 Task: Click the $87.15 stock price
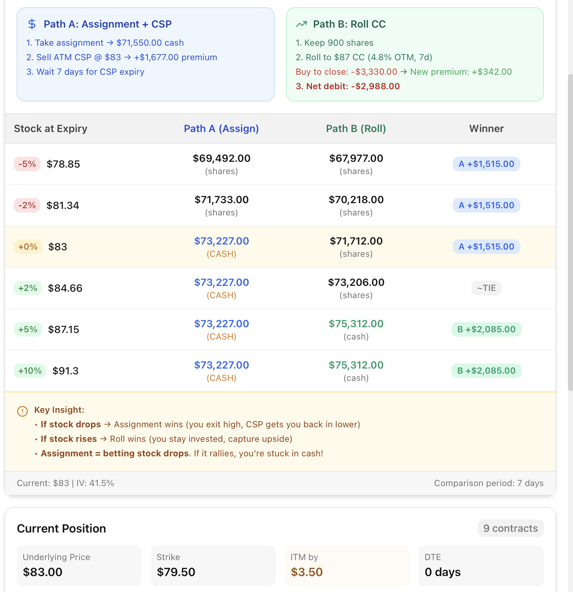[64, 329]
